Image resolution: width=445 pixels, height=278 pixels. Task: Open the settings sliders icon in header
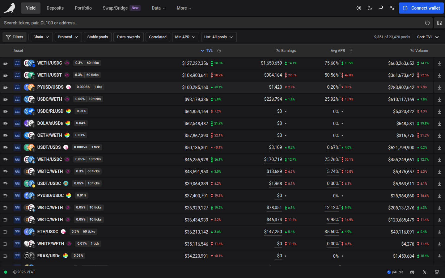392,8
